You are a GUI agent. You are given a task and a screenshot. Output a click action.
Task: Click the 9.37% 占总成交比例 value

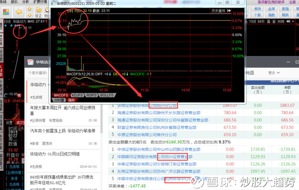[x=225, y=142]
